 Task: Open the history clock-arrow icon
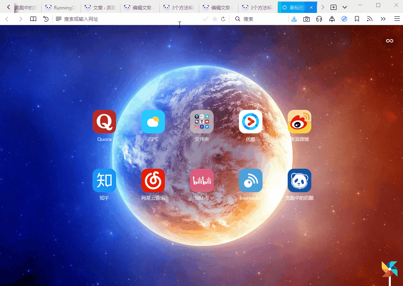coord(46,19)
